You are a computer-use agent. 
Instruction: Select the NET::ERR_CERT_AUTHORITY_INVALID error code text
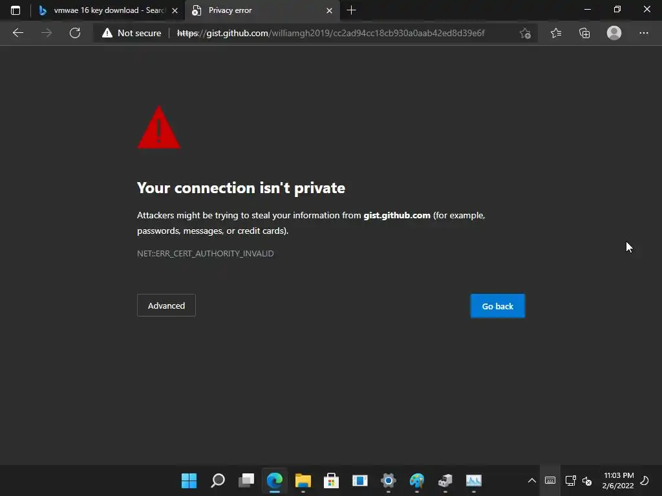pyautogui.click(x=205, y=253)
